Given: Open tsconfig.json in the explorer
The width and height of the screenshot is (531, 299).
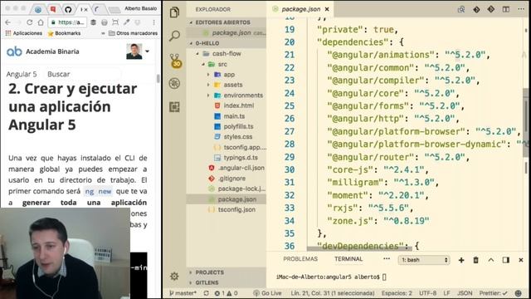Looking at the screenshot, I should [236, 209].
